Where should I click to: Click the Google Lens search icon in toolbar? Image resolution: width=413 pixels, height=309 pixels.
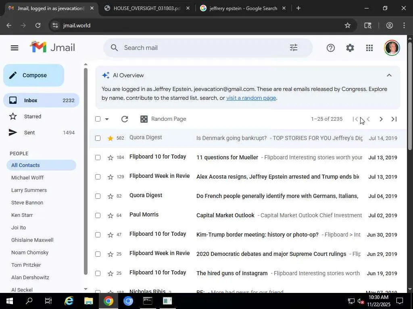[368, 25]
